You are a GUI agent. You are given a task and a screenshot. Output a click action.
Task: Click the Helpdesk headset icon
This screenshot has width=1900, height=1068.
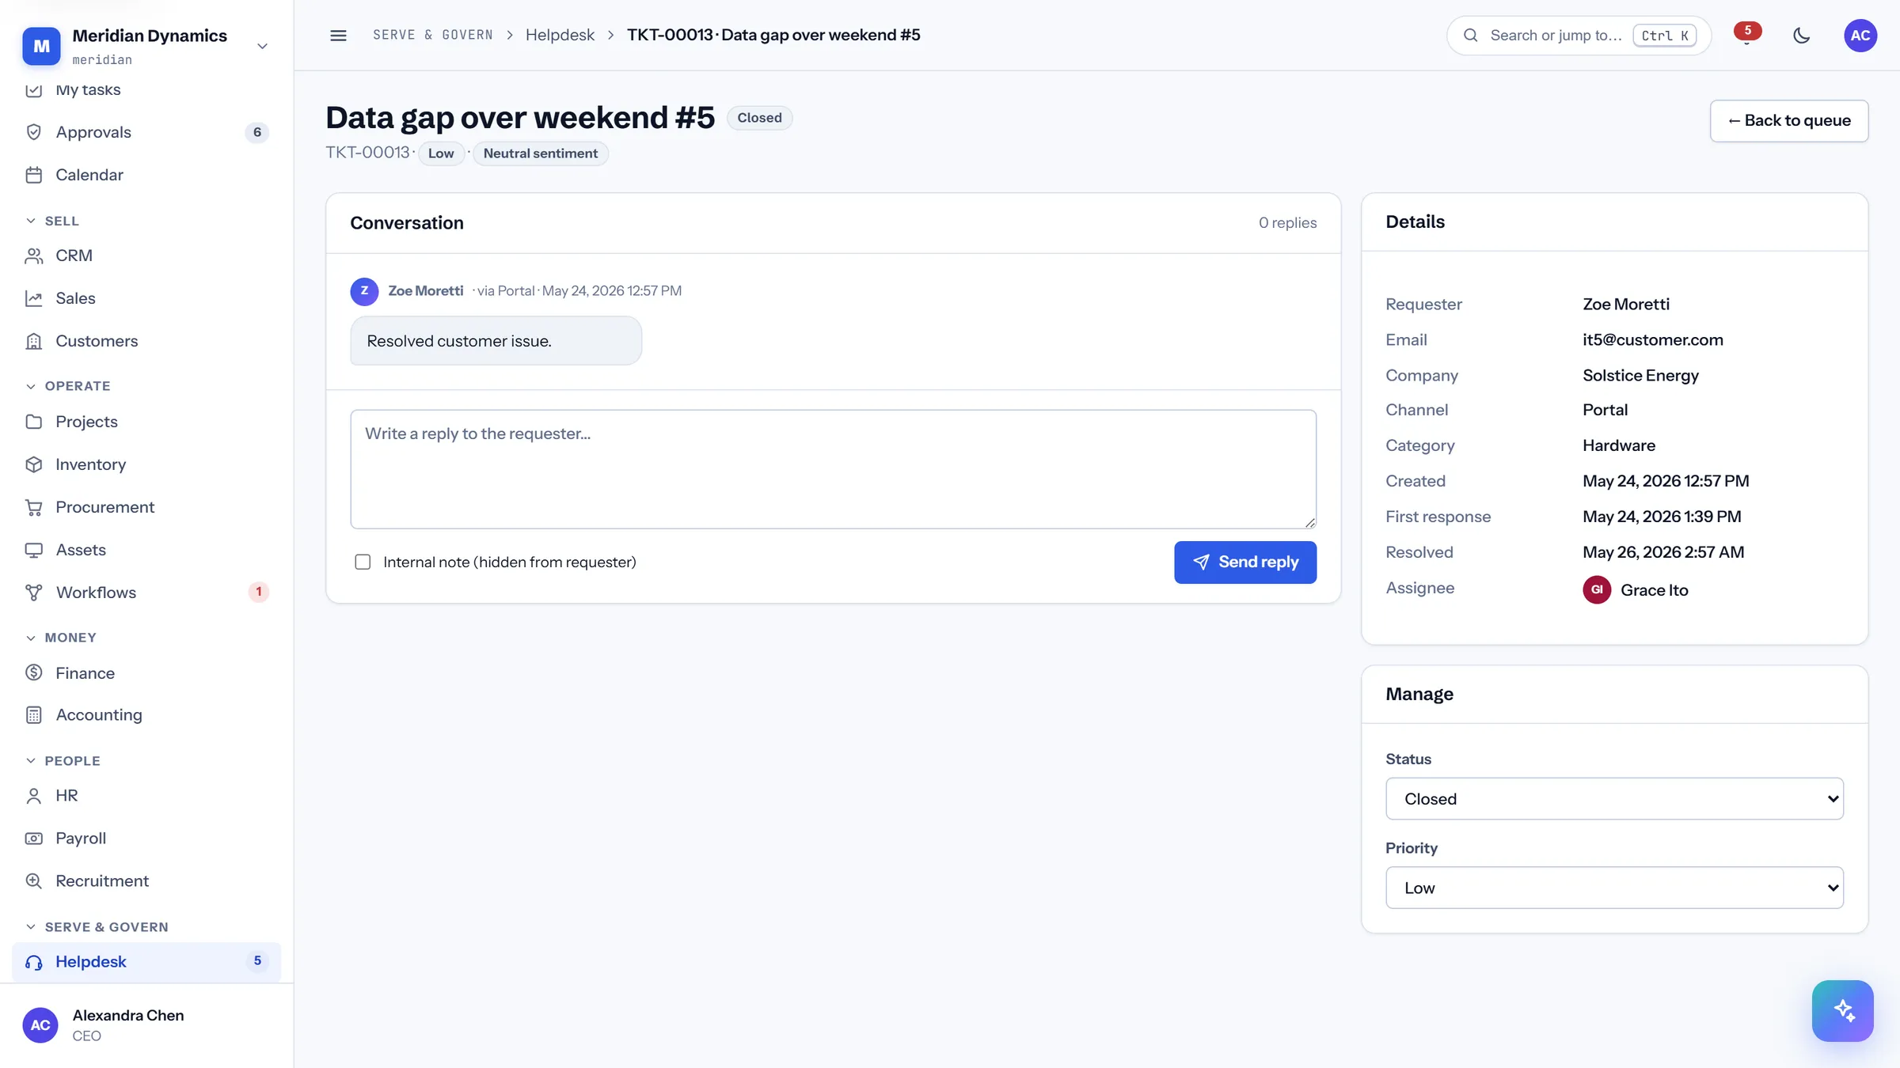point(34,962)
